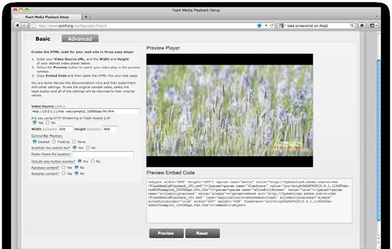
Task: Open the list-all-tabs dropdown arrow
Action: 377,17
